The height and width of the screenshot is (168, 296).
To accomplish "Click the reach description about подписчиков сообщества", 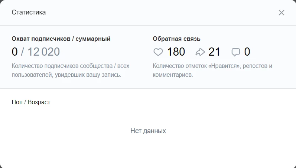I will (71, 70).
